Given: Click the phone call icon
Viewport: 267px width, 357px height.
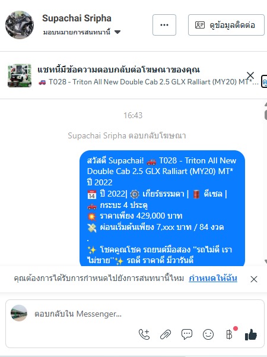Looking at the screenshot, I should pos(144,334).
